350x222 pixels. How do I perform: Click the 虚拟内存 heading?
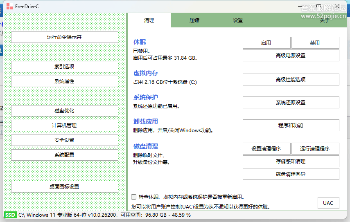click(146, 73)
